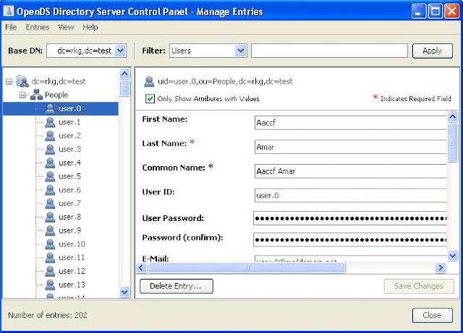The width and height of the screenshot is (463, 333).
Task: Click the Save Changes button
Action: point(419,286)
